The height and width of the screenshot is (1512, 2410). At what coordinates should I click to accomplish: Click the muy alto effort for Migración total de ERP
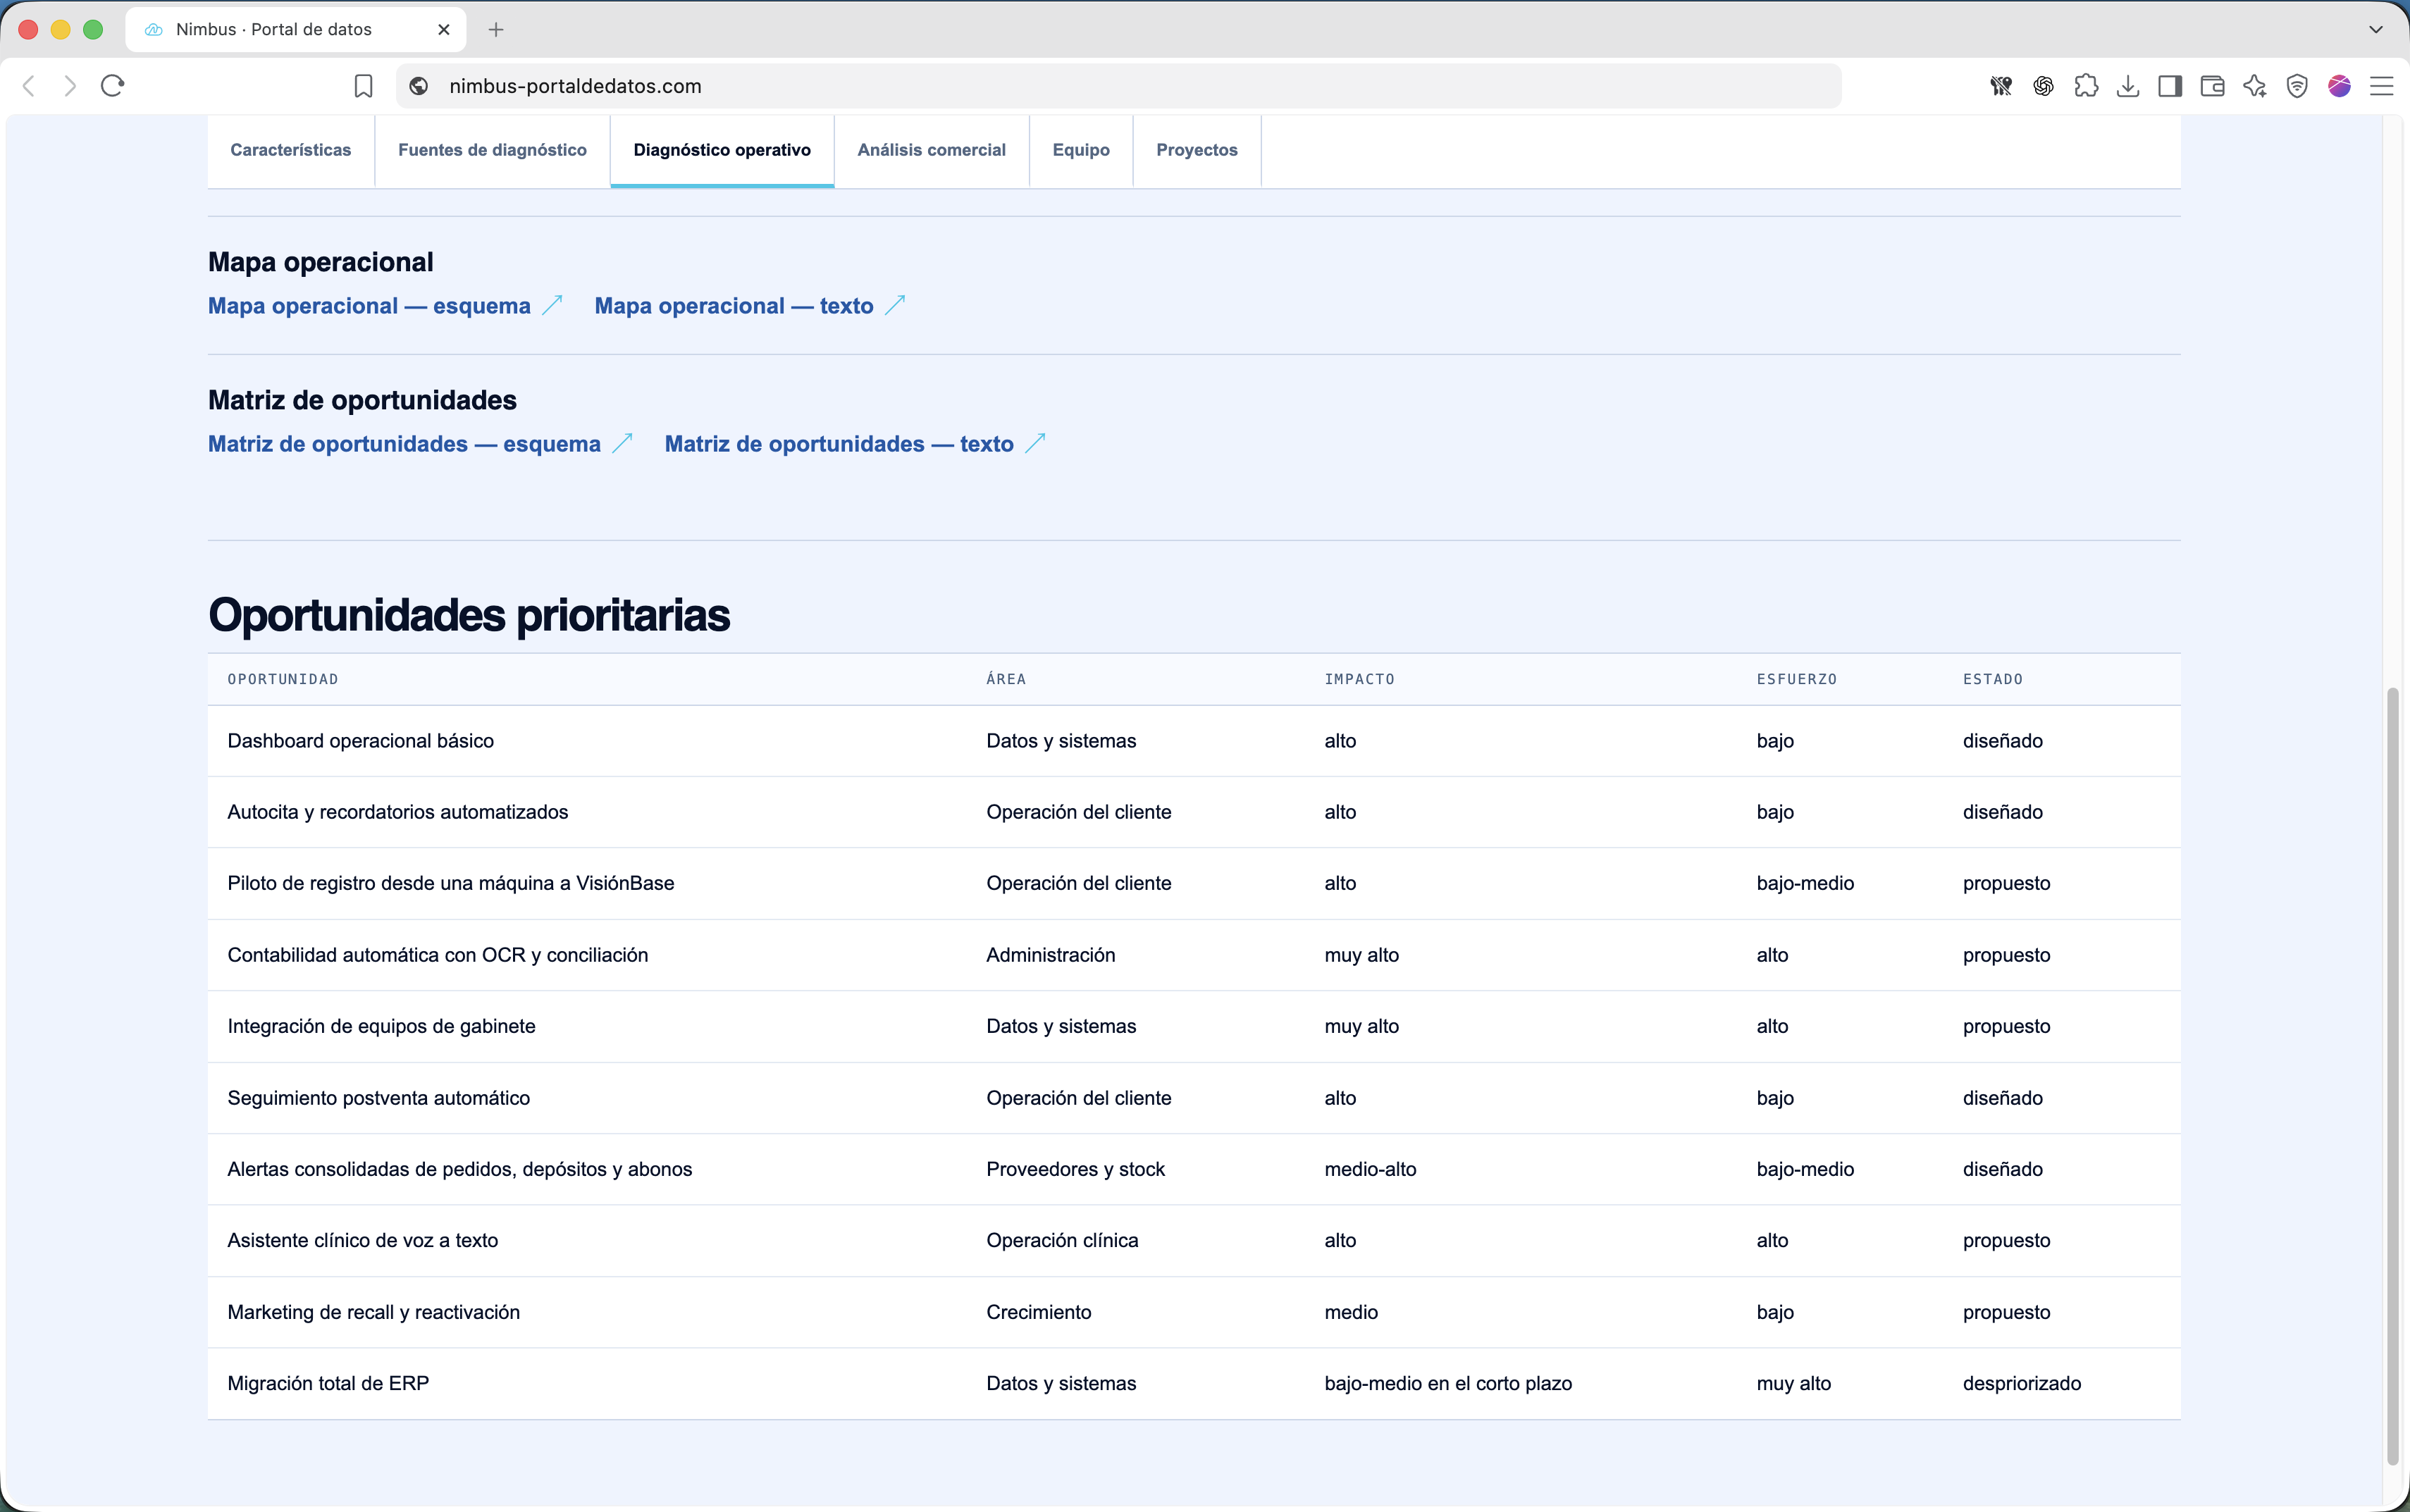(1794, 1383)
